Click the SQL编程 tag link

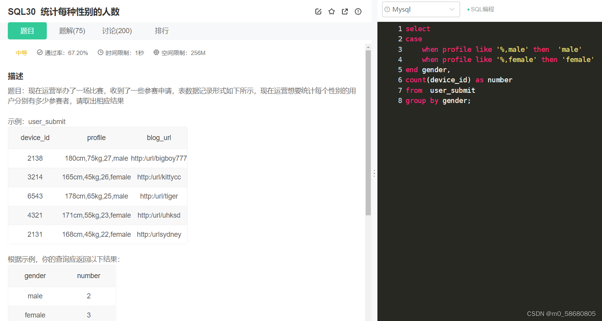pos(482,9)
